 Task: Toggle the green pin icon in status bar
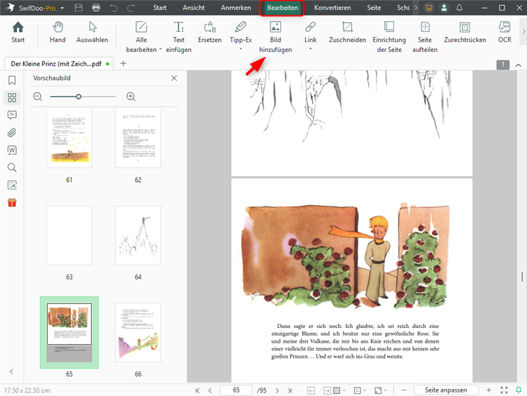pos(519,390)
